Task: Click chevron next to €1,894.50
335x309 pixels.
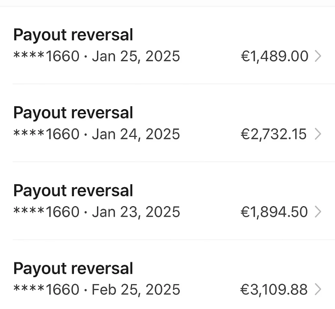Action: tap(318, 212)
